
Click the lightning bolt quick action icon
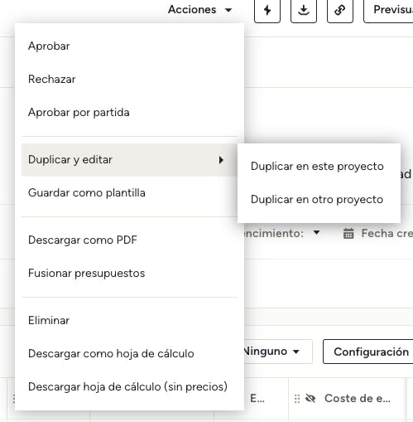[x=267, y=11]
